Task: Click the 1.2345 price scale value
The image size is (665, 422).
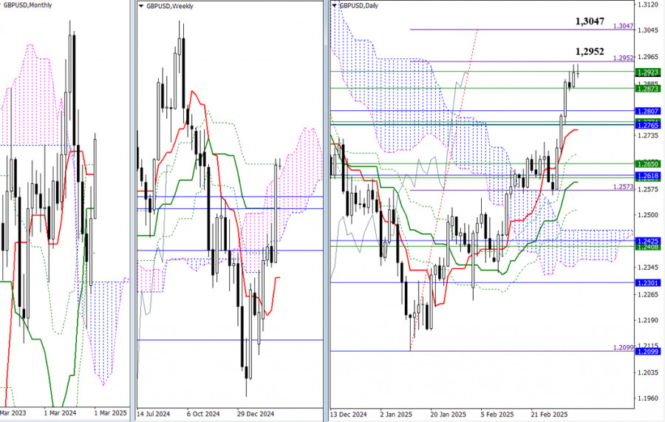Action: click(x=649, y=268)
